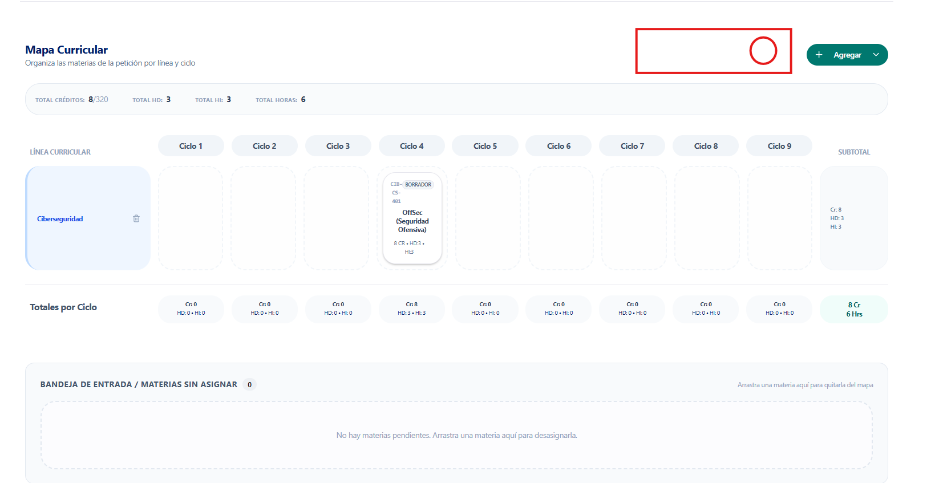Click the BORRADOR status badge

click(x=418, y=185)
